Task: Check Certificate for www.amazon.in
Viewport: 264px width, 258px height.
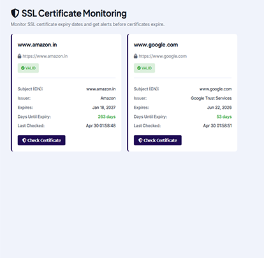Action: [x=41, y=140]
